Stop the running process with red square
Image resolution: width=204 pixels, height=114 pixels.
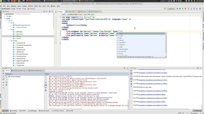pos(186,9)
